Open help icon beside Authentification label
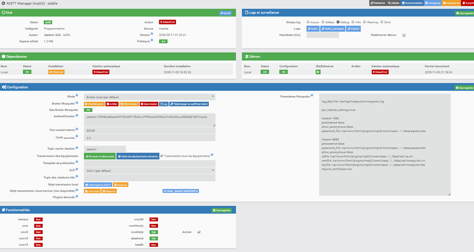Image resolution: width=474 pixels, height=252 pixels. (x=77, y=115)
